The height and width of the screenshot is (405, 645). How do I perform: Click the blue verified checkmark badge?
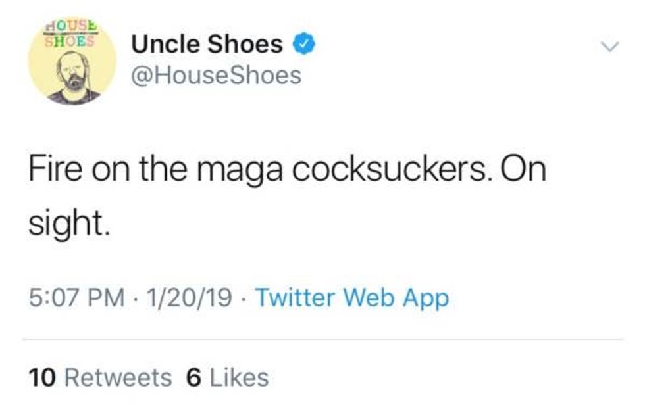pyautogui.click(x=304, y=44)
